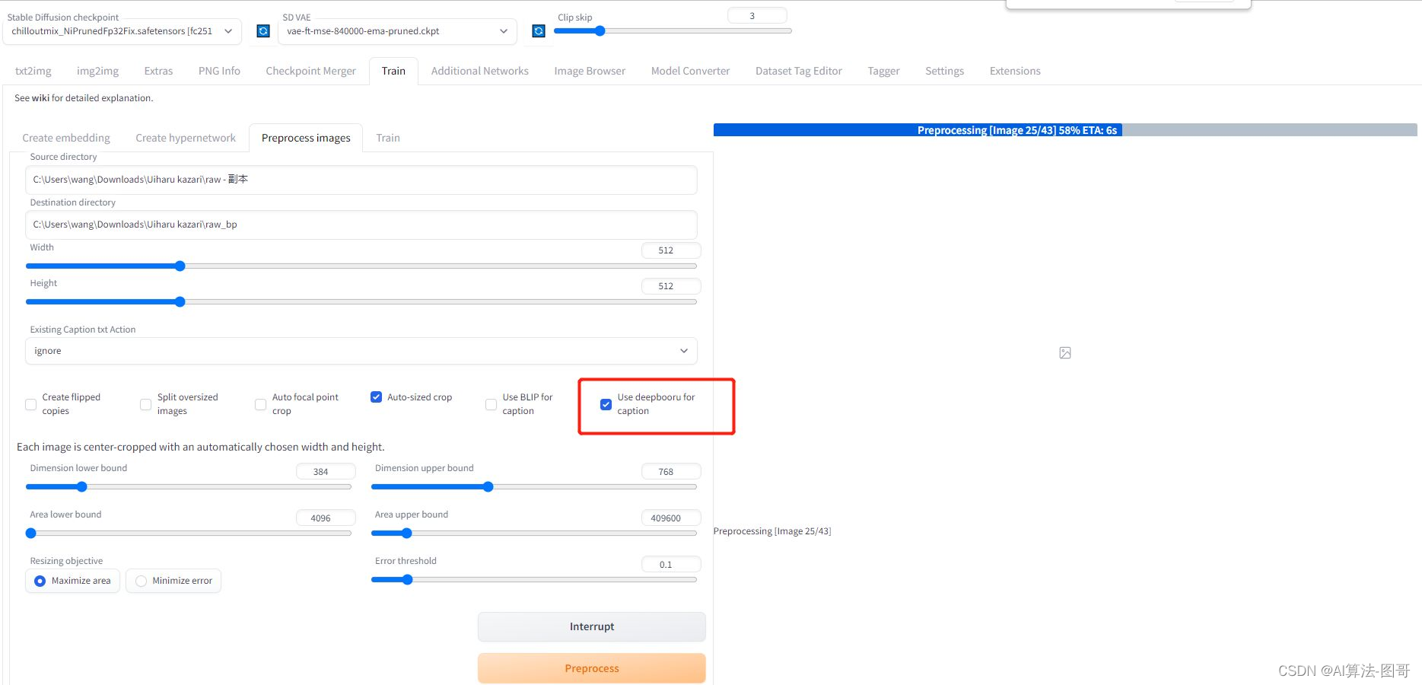Expand the SD VAE dropdown

tap(396, 31)
